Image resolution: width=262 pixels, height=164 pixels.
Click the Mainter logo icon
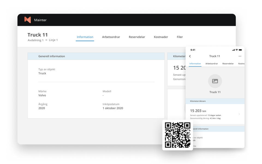pos(28,20)
